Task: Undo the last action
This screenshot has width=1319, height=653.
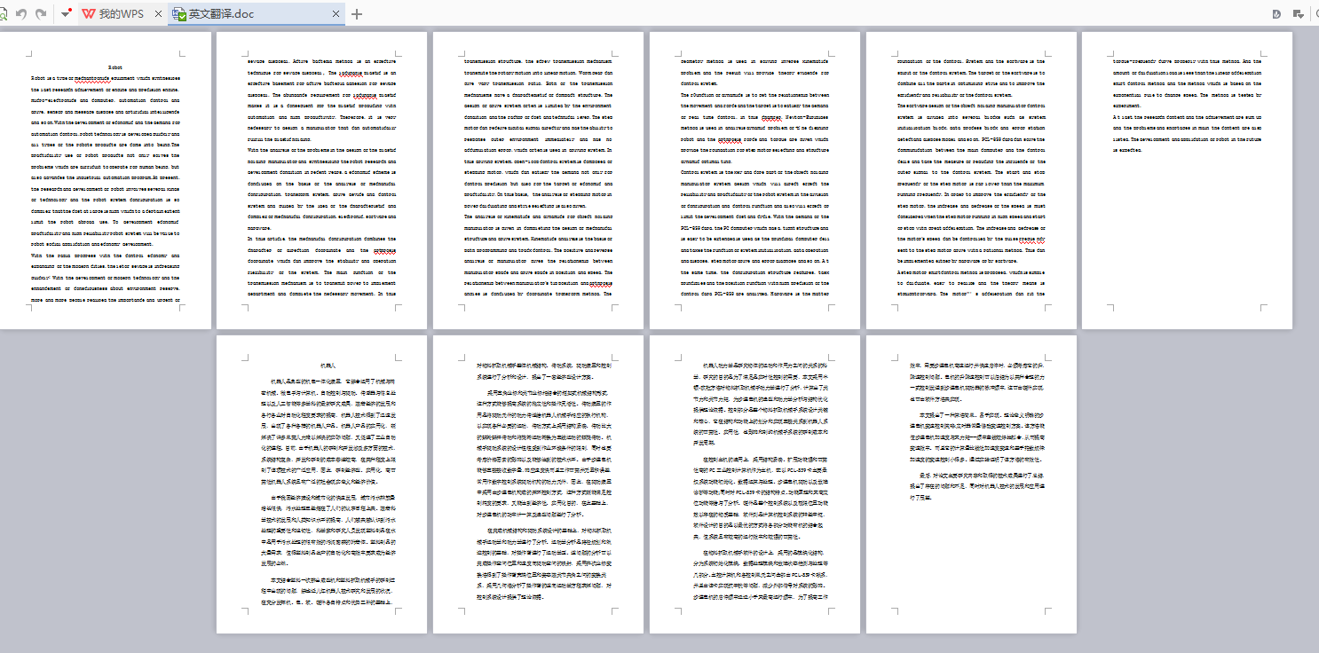Action: (21, 14)
